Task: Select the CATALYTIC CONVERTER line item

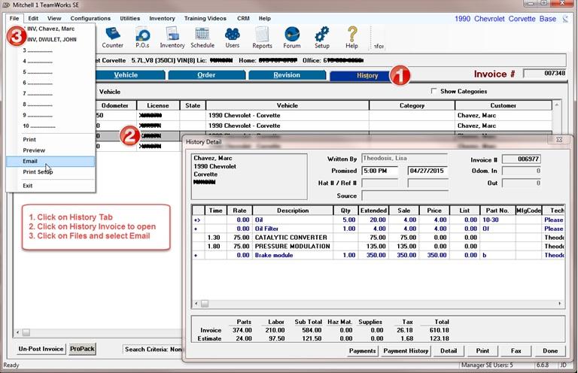Action: click(379, 238)
